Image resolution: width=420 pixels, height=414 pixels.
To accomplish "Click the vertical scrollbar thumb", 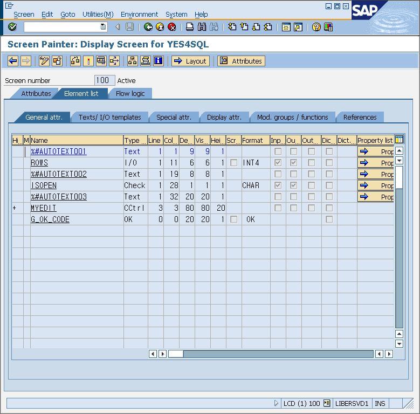I will [399, 177].
